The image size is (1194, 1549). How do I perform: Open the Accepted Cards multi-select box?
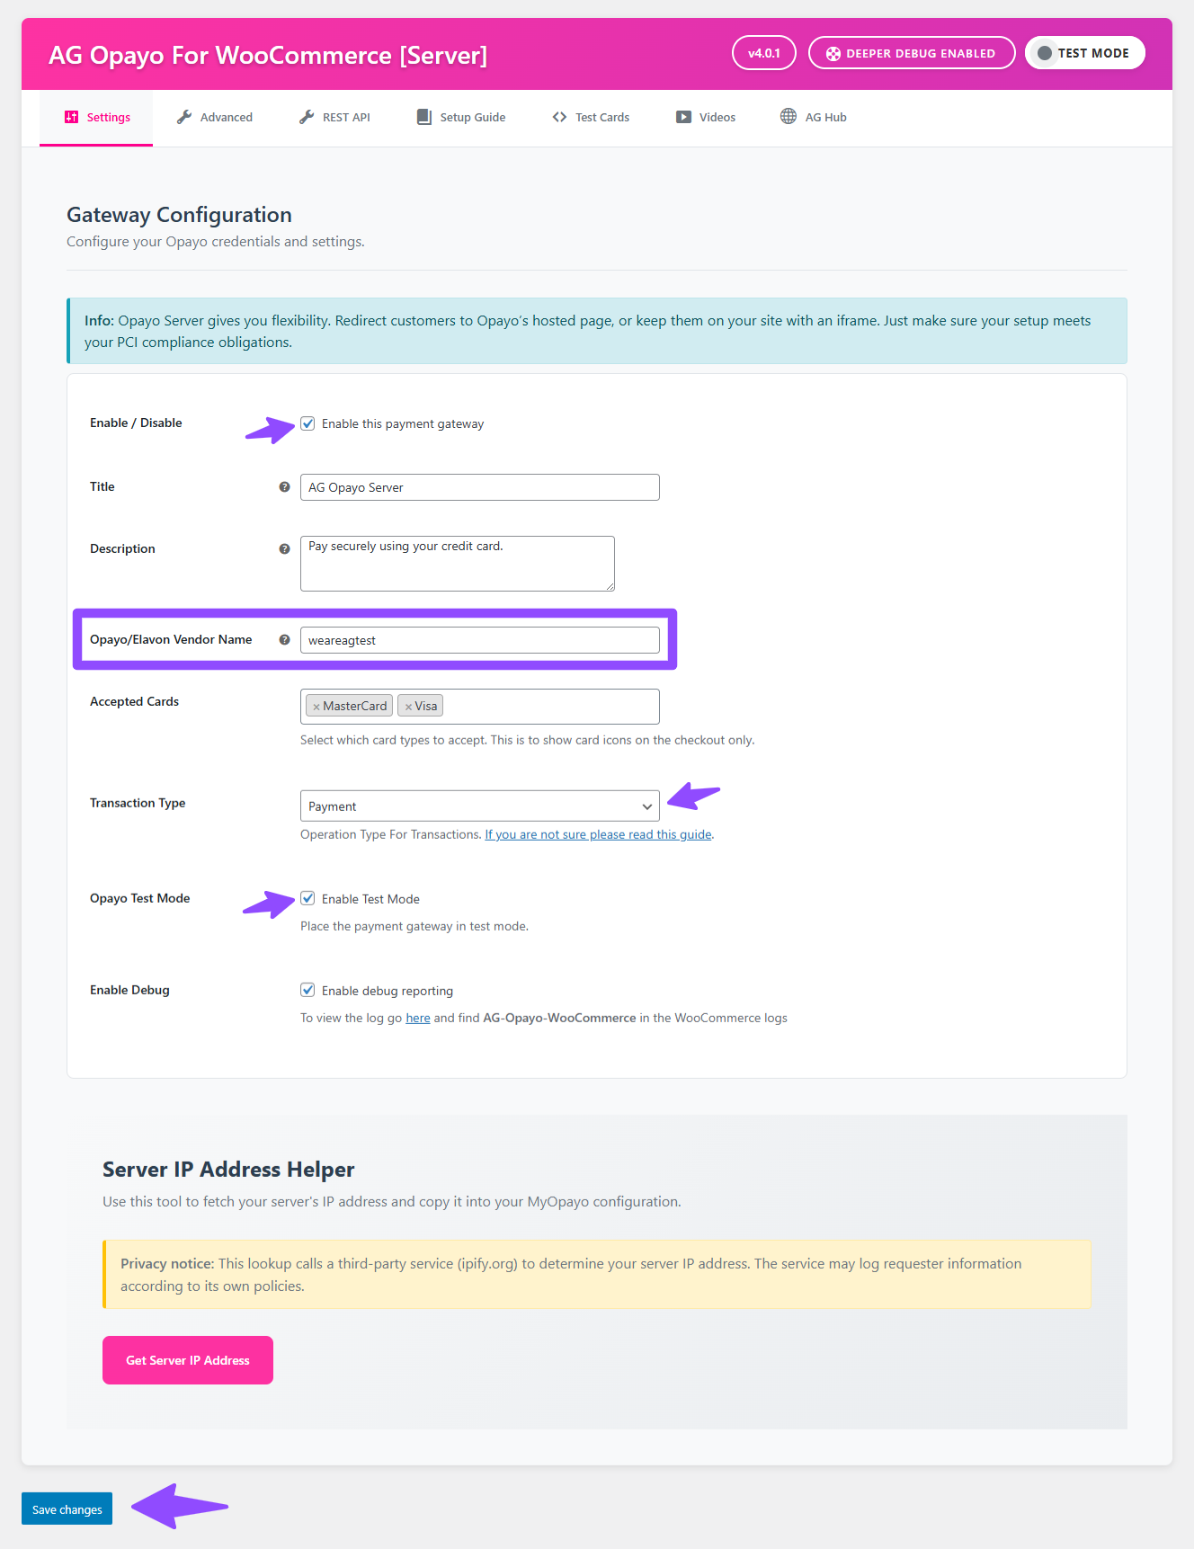coord(550,707)
